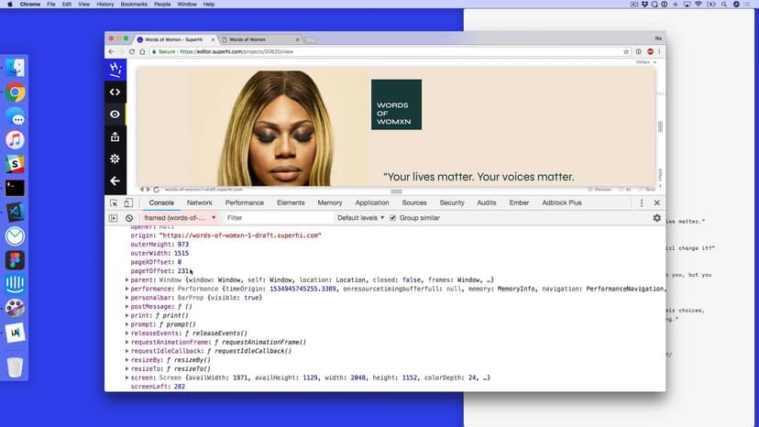Click the share/export icon in sidebar

[115, 137]
